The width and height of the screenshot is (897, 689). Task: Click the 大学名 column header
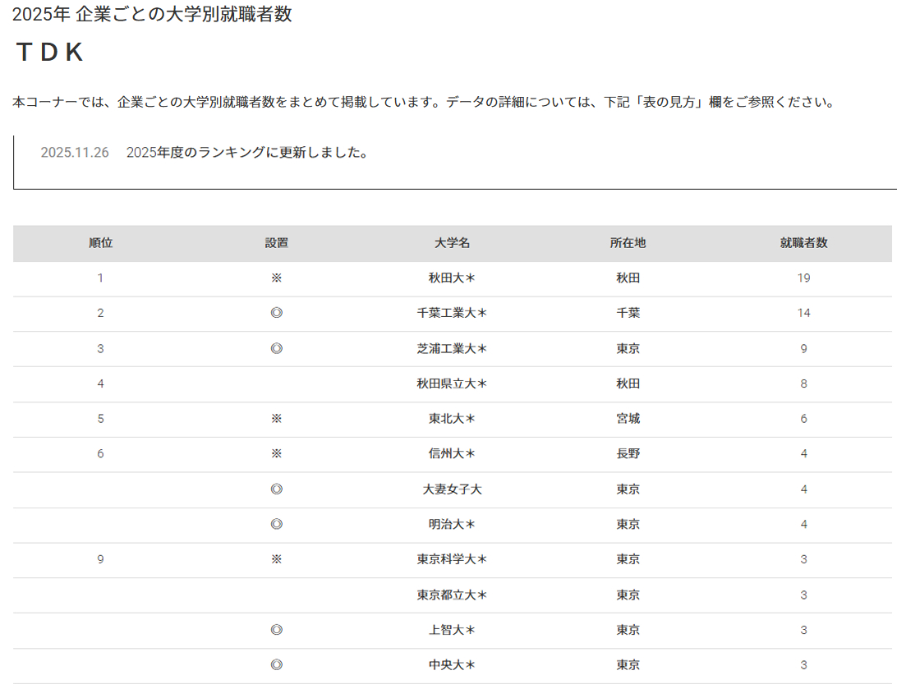click(x=452, y=243)
